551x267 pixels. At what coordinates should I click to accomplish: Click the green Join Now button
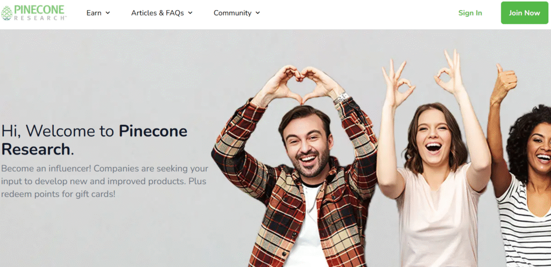coord(524,13)
